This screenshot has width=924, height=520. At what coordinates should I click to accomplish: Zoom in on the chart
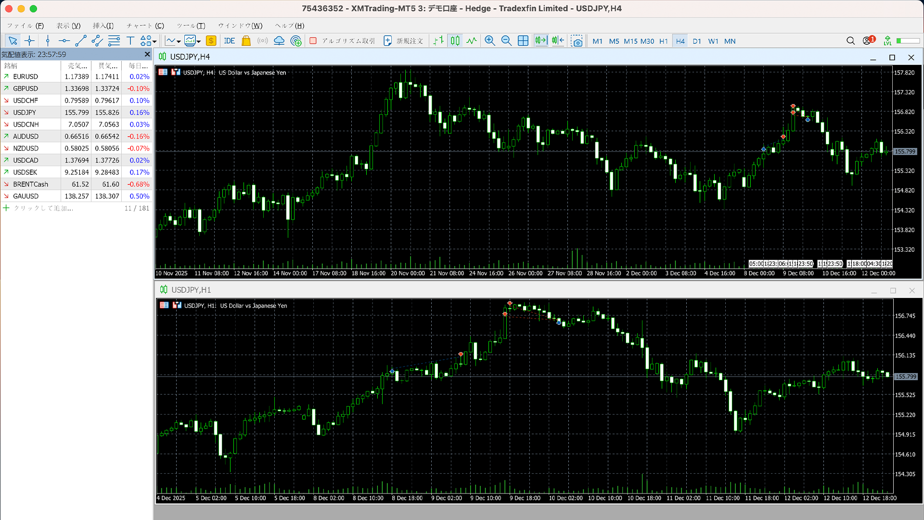(489, 41)
